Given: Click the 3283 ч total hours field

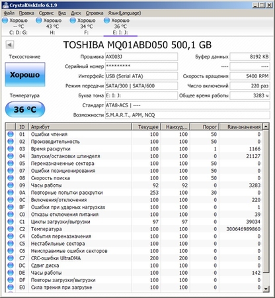Looking at the screenshot, I should [250, 95].
